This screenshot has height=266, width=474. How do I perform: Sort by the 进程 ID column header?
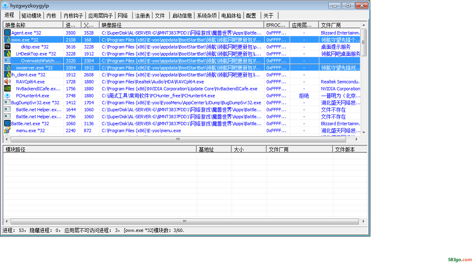(x=72, y=25)
